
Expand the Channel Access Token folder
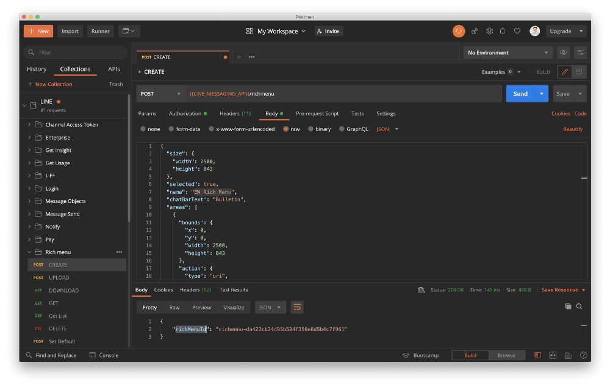pyautogui.click(x=29, y=125)
